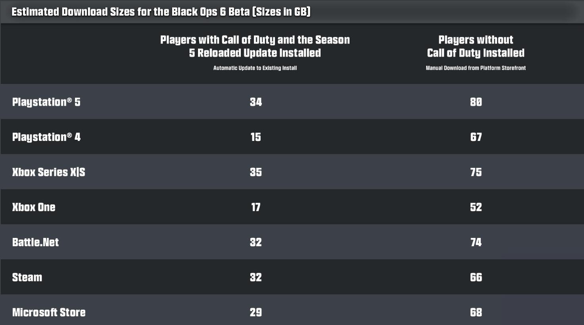
Task: Click the Microsoft Store row label
Action: point(49,312)
